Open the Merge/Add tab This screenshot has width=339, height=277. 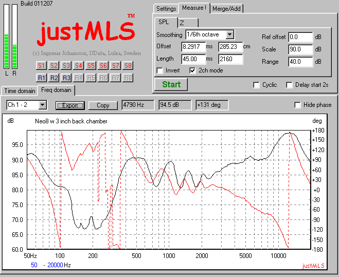tap(226, 9)
